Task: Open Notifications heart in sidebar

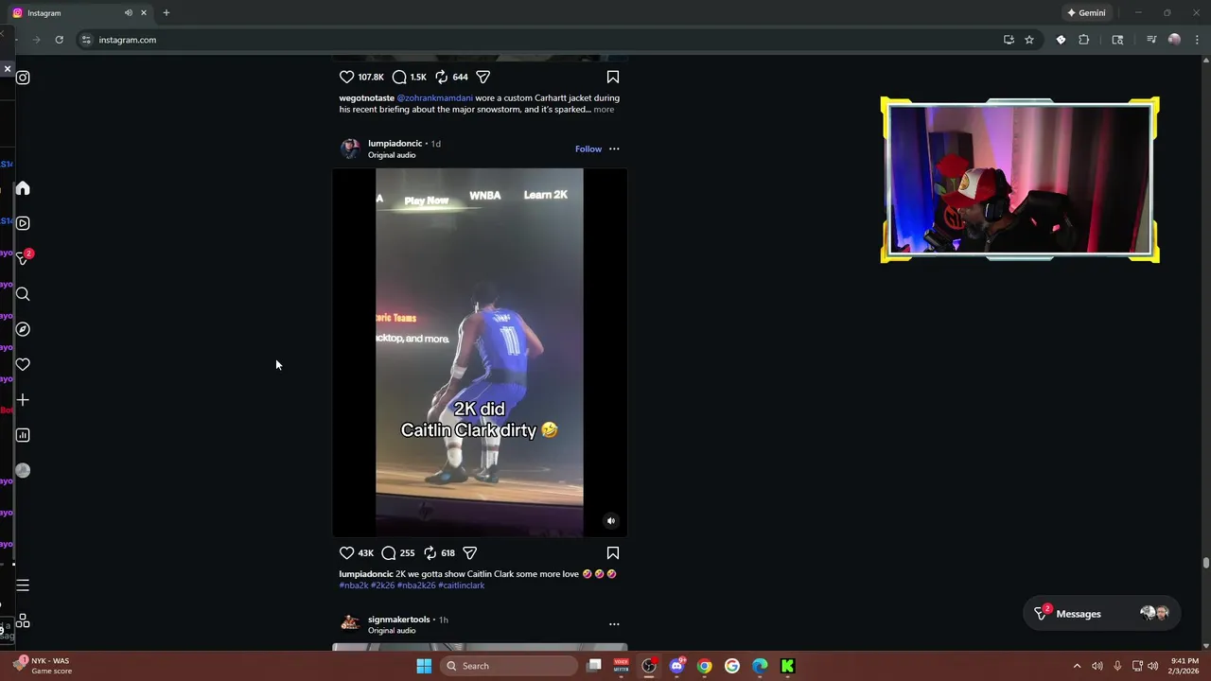Action: coord(23,364)
